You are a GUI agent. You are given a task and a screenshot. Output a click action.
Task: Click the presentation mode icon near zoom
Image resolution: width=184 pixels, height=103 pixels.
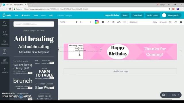click(164, 95)
